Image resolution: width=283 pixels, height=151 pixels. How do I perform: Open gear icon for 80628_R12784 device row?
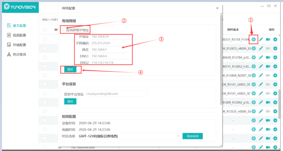click(275, 57)
